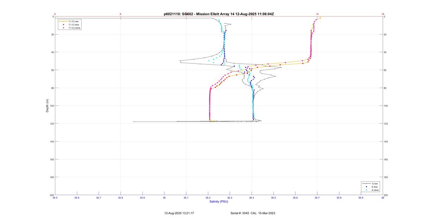Click the cyan marker beside 'S climb'

pos(367,190)
